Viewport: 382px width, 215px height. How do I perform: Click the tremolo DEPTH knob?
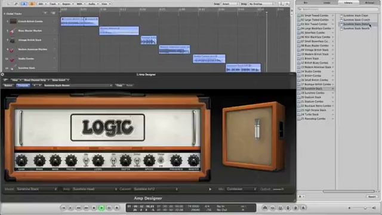tap(125, 161)
